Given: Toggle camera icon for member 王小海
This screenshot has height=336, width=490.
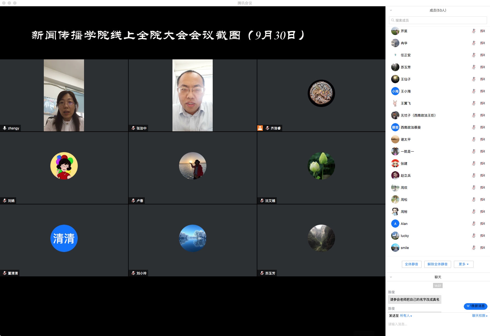Looking at the screenshot, I should tap(483, 91).
